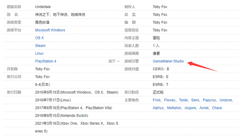
Task: Click the ESRB:E rating entry
Action: pos(161,77)
